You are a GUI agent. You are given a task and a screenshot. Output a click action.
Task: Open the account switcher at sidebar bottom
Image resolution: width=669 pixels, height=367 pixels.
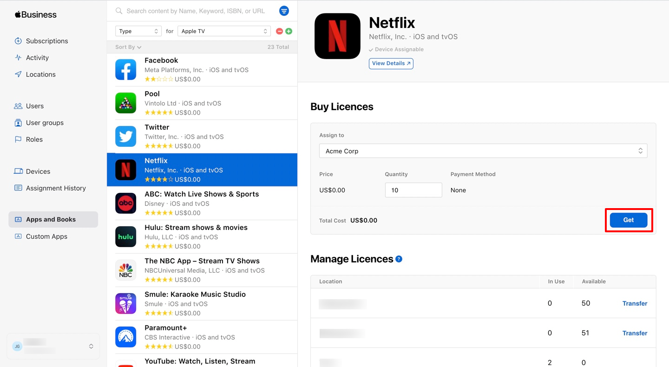click(53, 346)
